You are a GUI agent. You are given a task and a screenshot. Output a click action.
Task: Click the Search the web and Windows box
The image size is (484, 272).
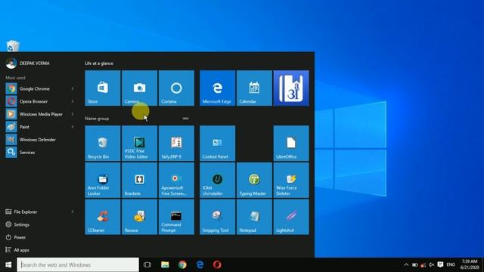tap(78, 264)
